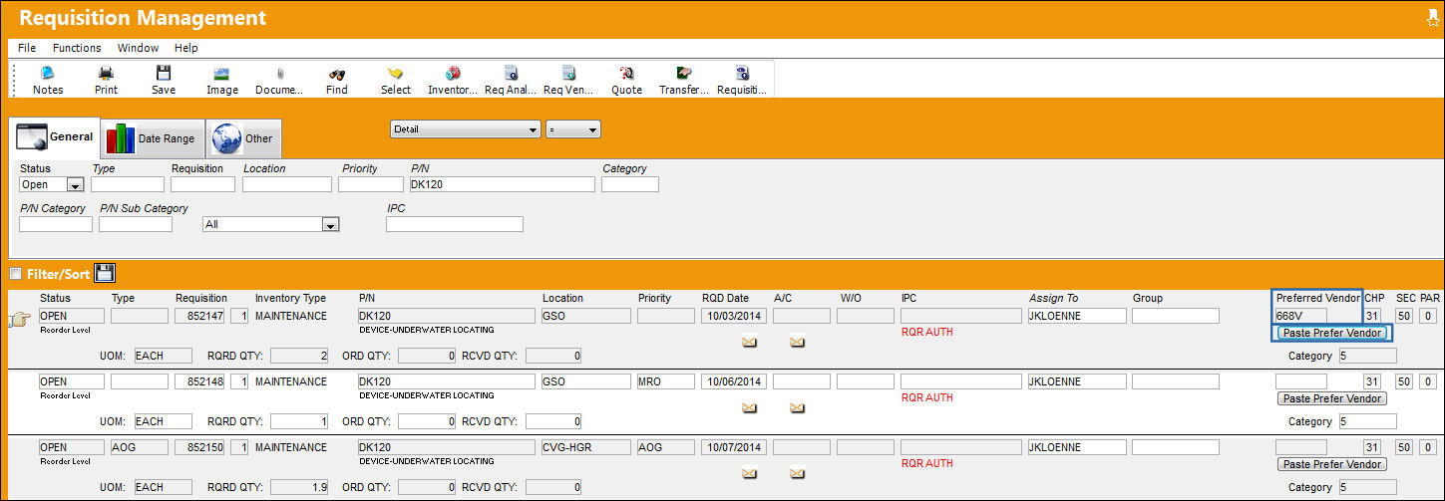Open the Functions menu
This screenshot has width=1445, height=501.
click(x=77, y=48)
